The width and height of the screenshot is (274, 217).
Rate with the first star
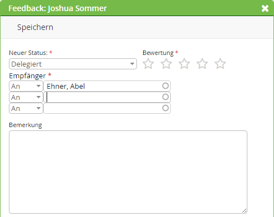pos(148,64)
